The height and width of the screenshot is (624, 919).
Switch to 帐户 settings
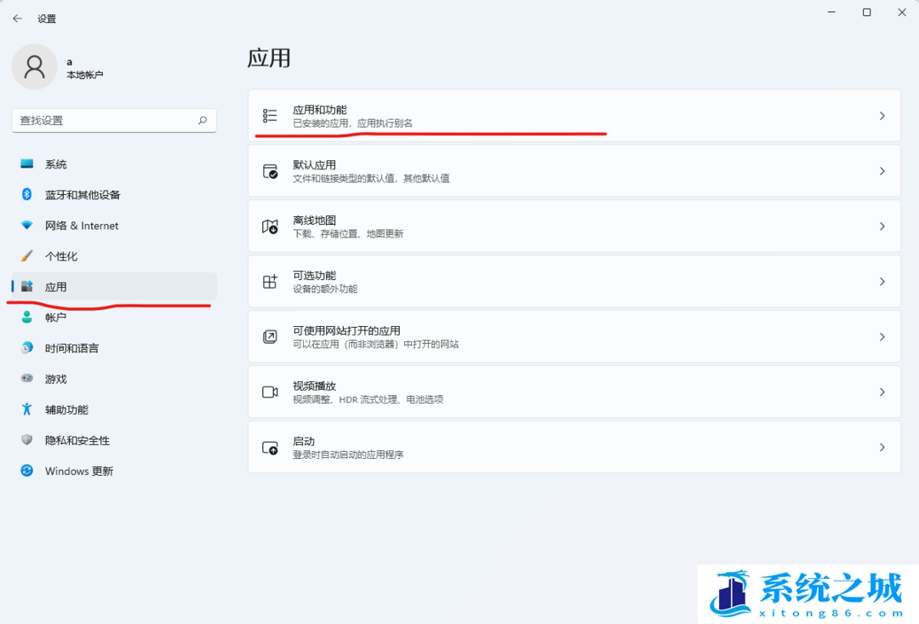click(114, 318)
